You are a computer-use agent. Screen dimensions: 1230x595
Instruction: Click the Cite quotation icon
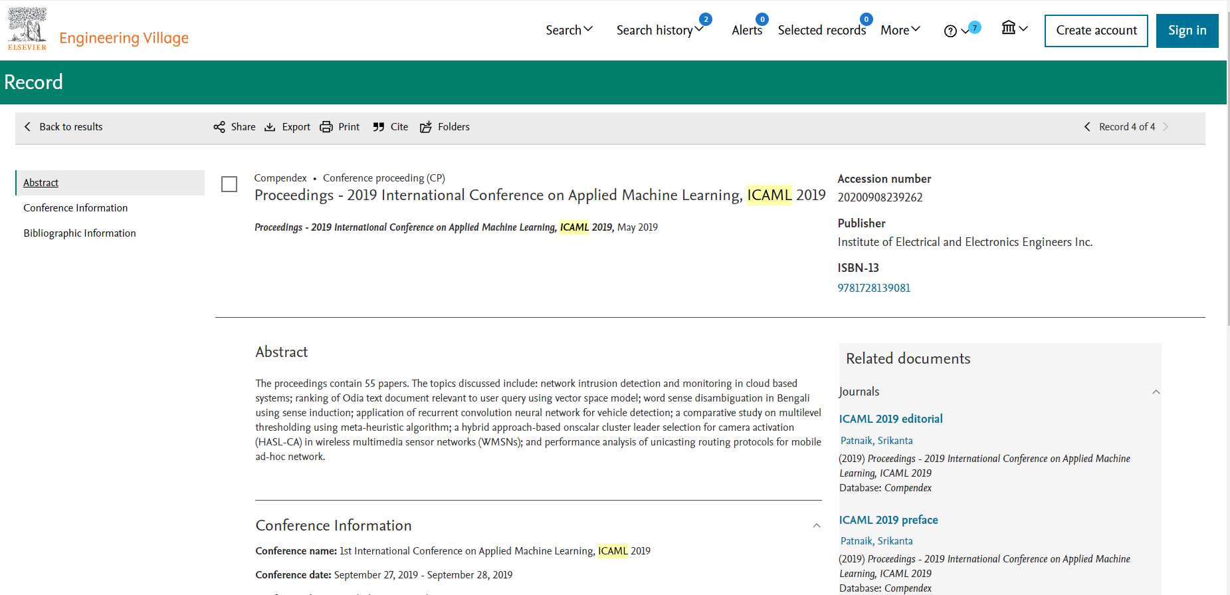pos(379,127)
